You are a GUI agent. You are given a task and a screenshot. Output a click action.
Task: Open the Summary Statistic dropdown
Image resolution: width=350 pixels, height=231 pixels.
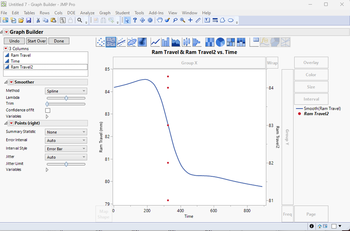click(66, 132)
